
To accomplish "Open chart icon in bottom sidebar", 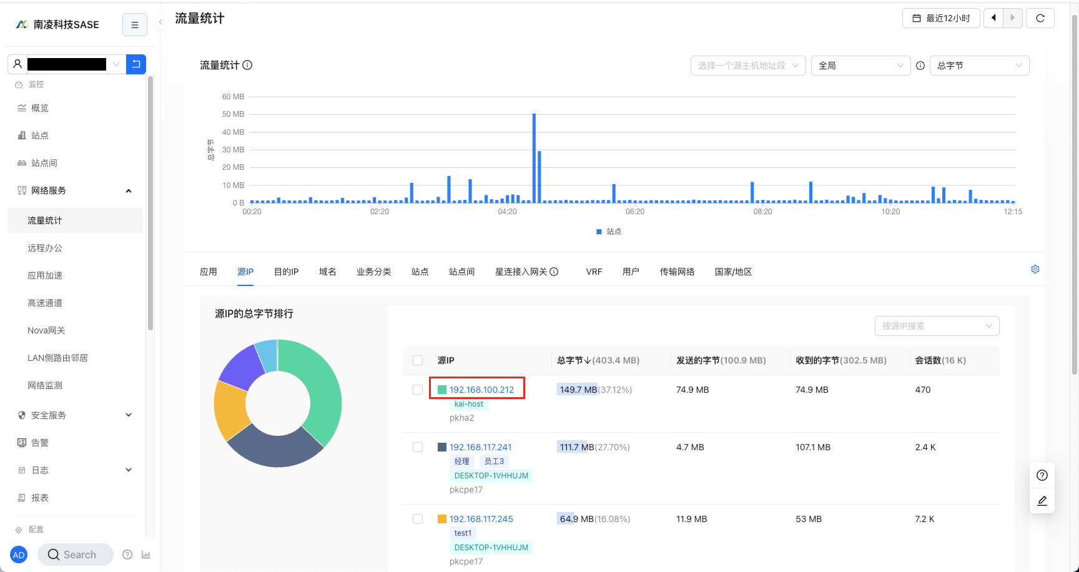I will point(146,555).
